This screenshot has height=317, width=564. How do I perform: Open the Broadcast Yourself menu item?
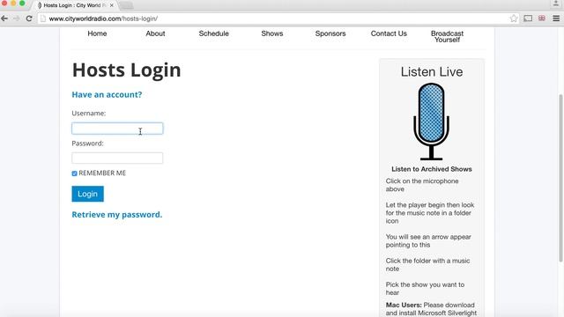tap(447, 36)
